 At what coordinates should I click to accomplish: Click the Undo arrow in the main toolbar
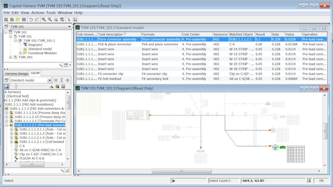(31, 19)
